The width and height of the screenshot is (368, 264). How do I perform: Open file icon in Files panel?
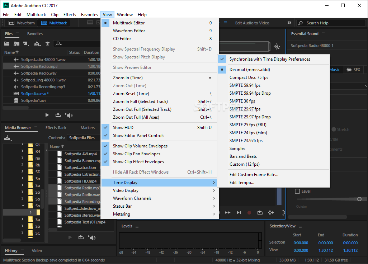point(7,44)
